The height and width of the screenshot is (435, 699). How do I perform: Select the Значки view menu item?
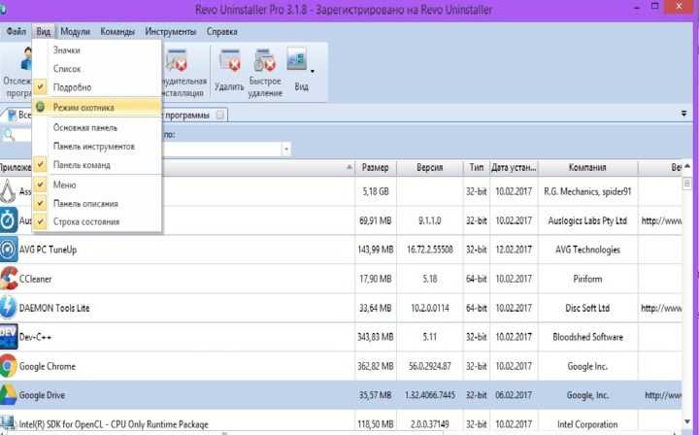coord(97,50)
